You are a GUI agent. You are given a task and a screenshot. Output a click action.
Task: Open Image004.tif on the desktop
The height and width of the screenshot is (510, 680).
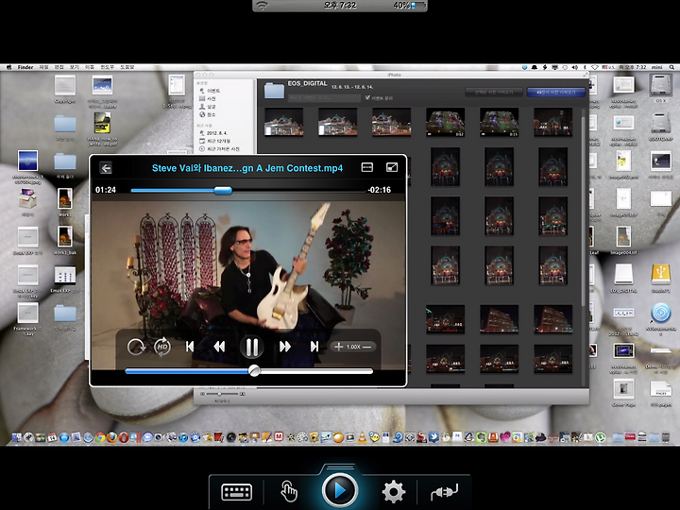[623, 237]
